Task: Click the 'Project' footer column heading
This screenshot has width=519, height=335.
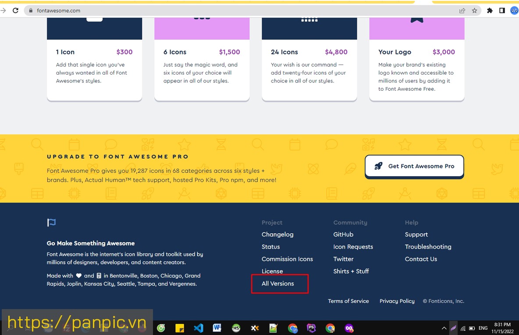Action: tap(272, 222)
